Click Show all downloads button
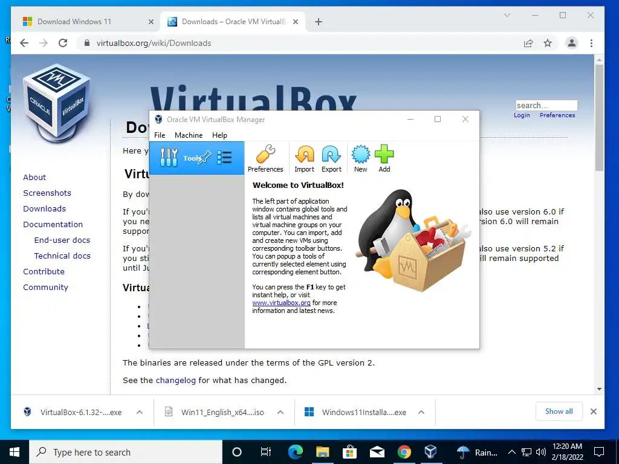The height and width of the screenshot is (464, 619). point(559,411)
